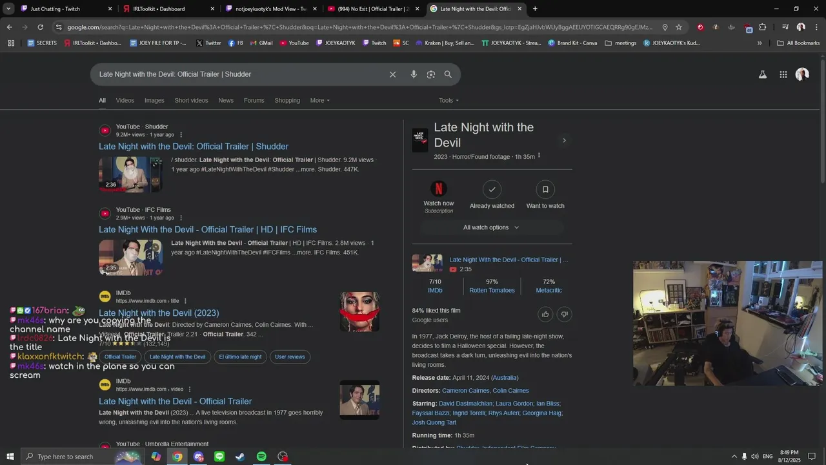Open the More search filters dropdown
Viewport: 826px width, 465px height.
click(319, 100)
